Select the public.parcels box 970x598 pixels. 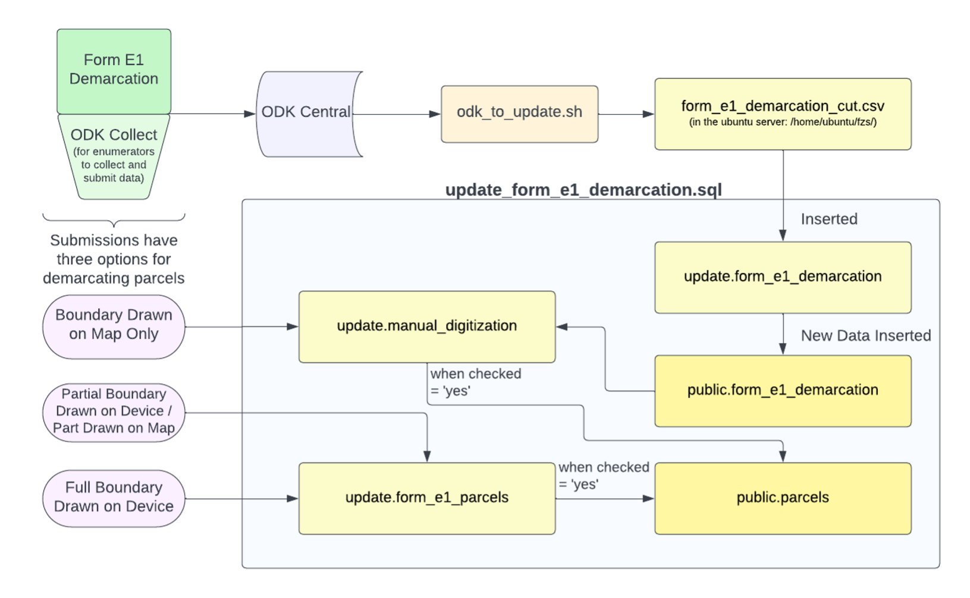[783, 498]
